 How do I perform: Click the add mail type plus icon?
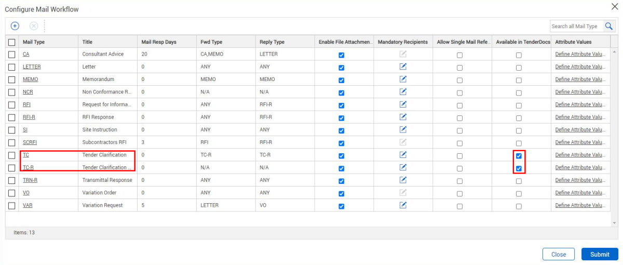(x=15, y=25)
